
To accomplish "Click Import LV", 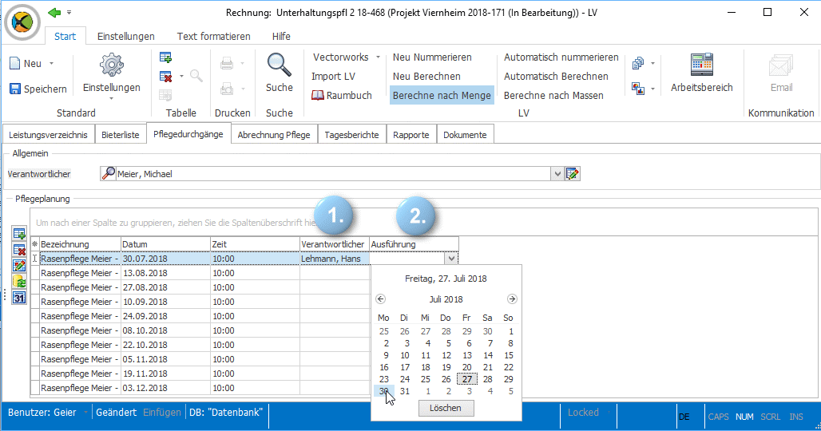I will click(x=333, y=77).
